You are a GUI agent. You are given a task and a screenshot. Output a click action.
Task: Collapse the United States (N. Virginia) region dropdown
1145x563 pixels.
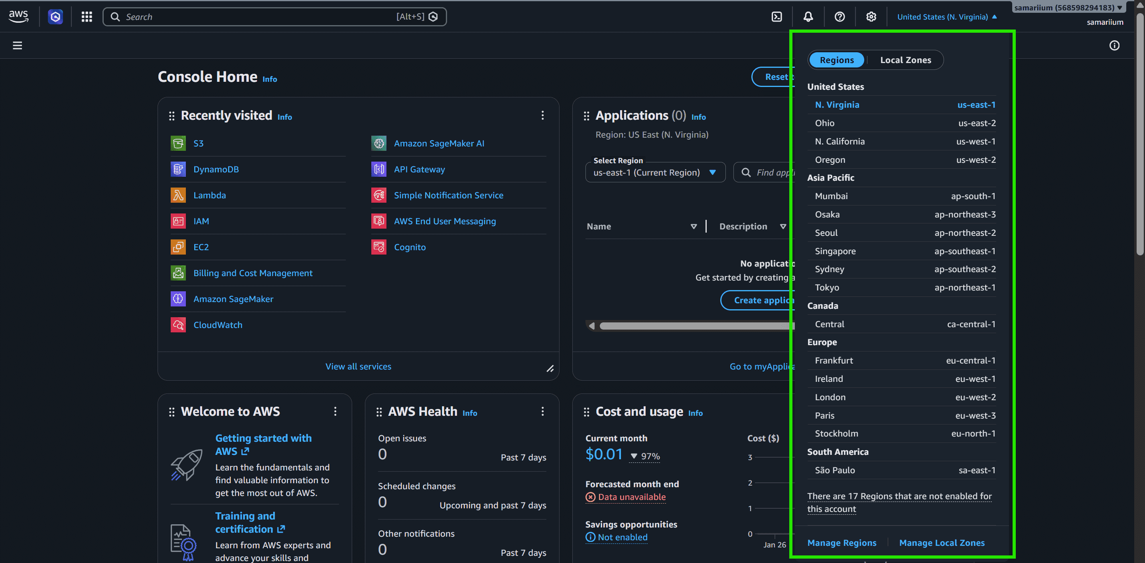pos(947,17)
